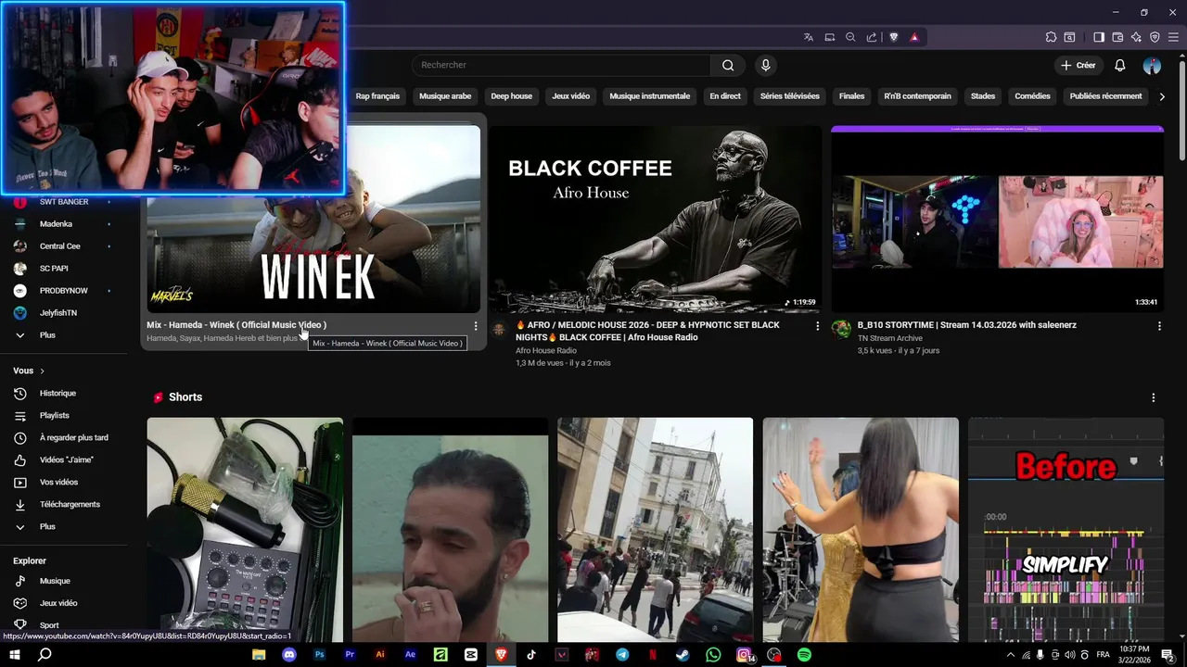The width and height of the screenshot is (1187, 667).
Task: Launch Discord from the taskbar
Action: pyautogui.click(x=288, y=654)
